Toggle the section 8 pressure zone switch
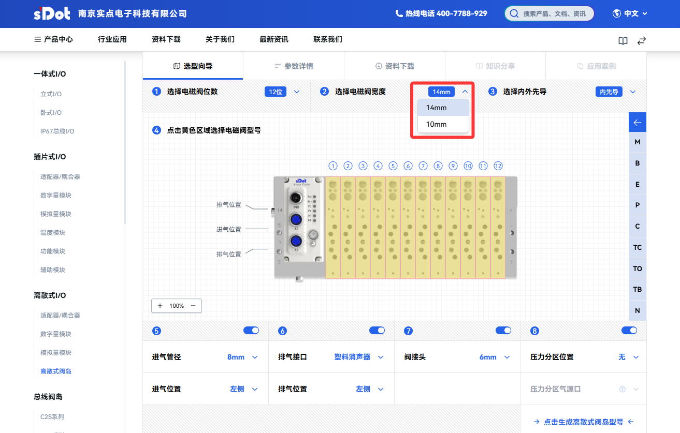 tap(629, 331)
